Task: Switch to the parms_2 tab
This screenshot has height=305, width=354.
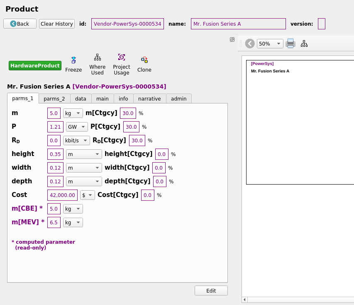Action: [x=54, y=99]
